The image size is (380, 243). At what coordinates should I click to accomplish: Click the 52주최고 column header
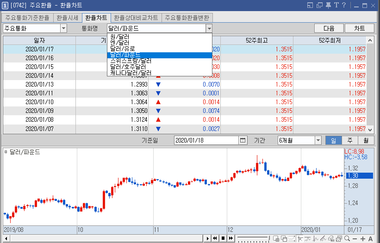(256, 40)
